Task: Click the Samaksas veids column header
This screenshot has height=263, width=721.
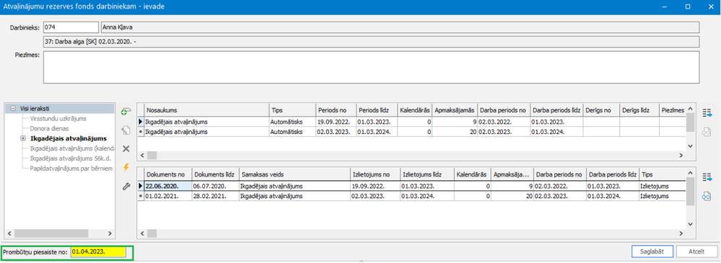Action: click(294, 175)
